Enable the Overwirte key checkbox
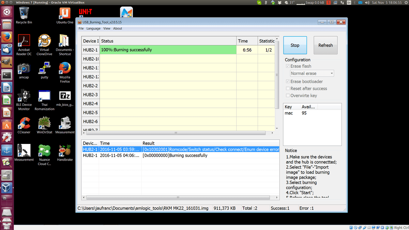409x230 pixels. click(x=288, y=96)
